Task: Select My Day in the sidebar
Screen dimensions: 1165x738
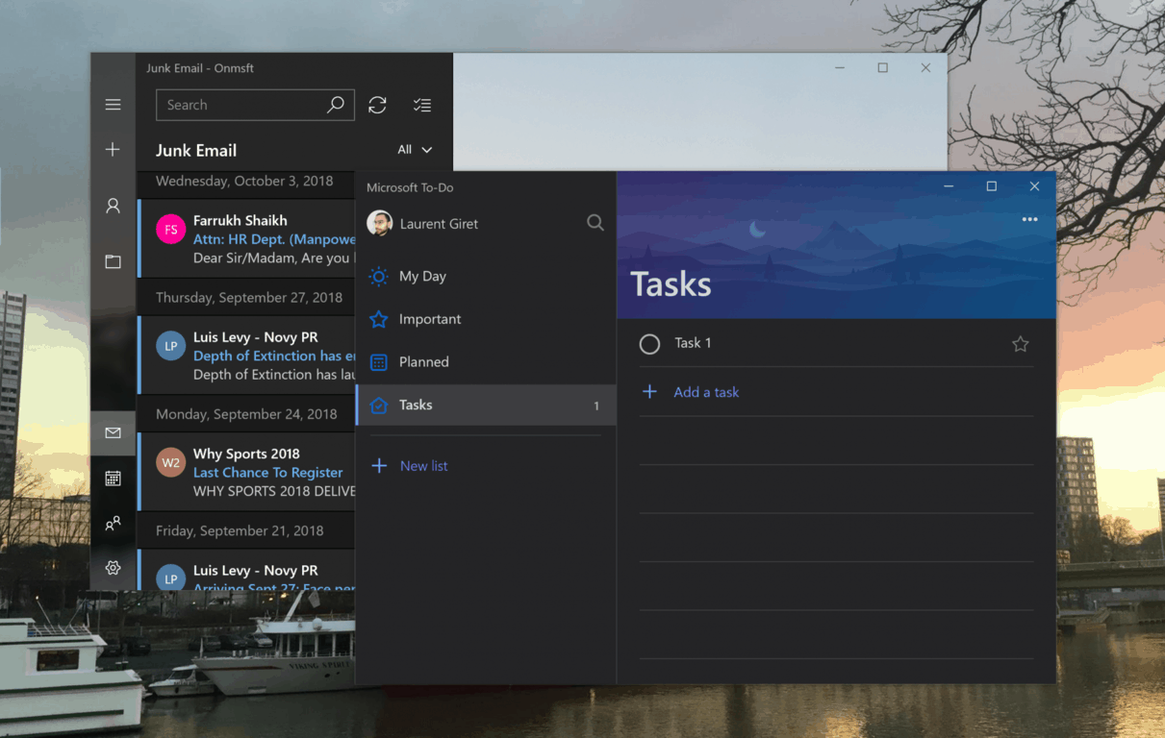Action: click(x=422, y=276)
